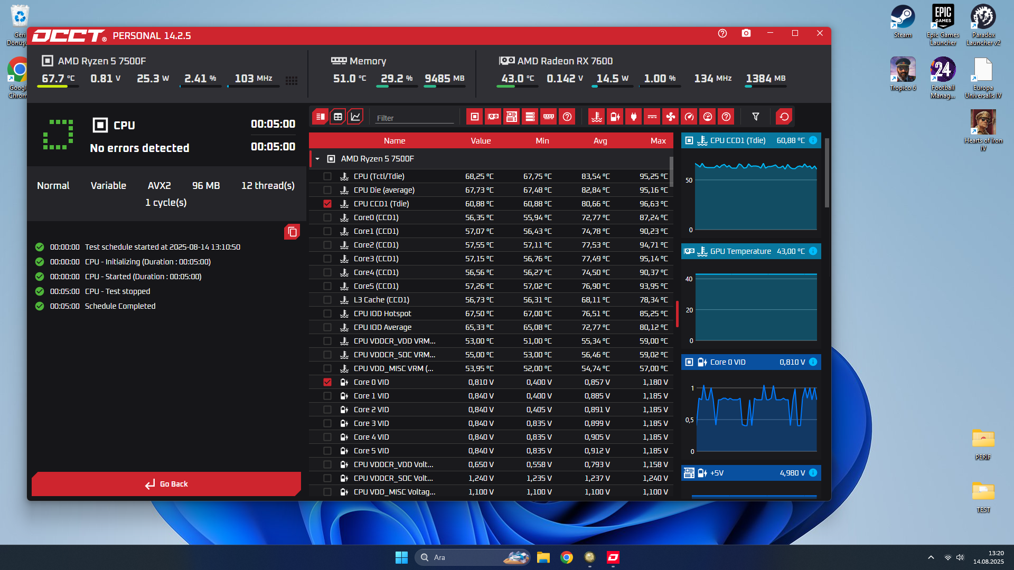
Task: Sort table by Min column
Action: (x=542, y=141)
